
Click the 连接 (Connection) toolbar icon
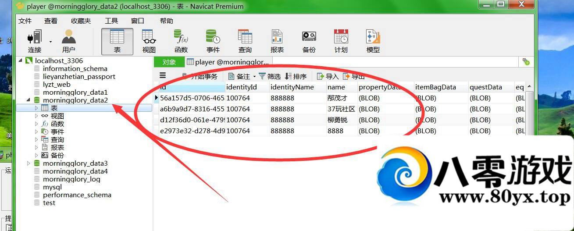(35, 41)
